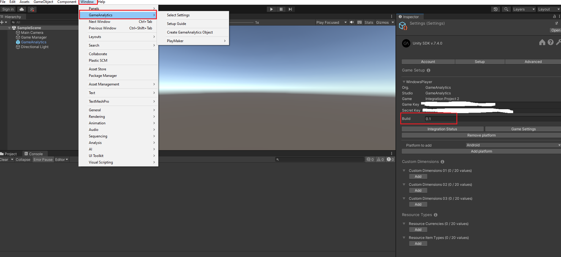Toggle Stats overlay in Game view
The height and width of the screenshot is (257, 561).
pos(369,22)
